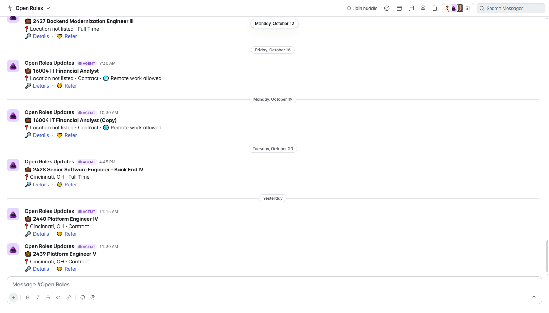The width and height of the screenshot is (549, 313).
Task: Open the Tuesday, October 20 date pill
Action: 273,149
